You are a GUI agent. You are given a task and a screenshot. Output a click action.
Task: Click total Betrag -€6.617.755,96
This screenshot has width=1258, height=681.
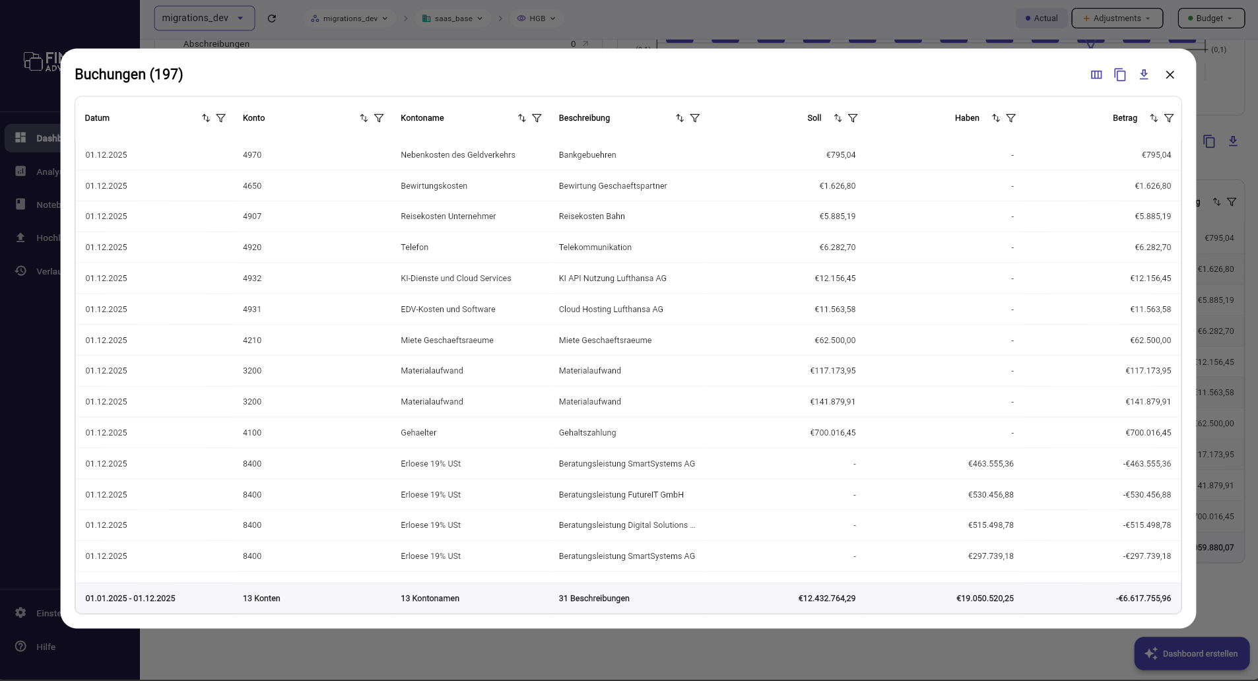(1143, 599)
